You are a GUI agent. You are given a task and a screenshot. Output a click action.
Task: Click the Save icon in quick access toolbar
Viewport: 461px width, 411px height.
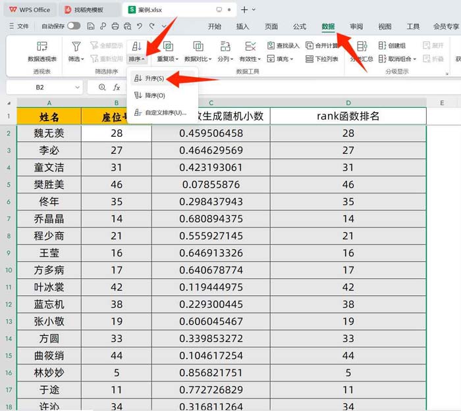pyautogui.click(x=91, y=26)
